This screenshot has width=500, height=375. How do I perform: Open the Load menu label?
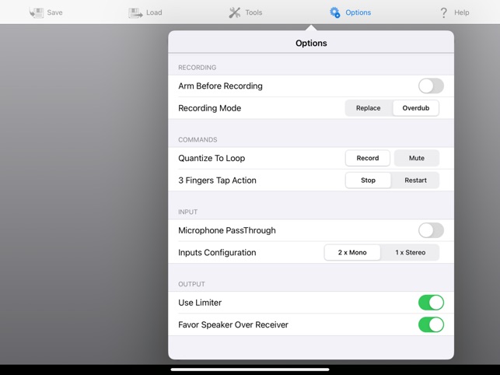154,12
